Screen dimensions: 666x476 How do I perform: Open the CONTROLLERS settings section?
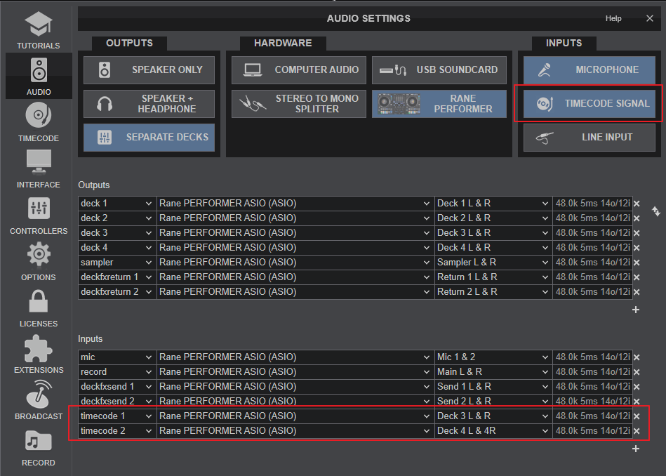[39, 216]
